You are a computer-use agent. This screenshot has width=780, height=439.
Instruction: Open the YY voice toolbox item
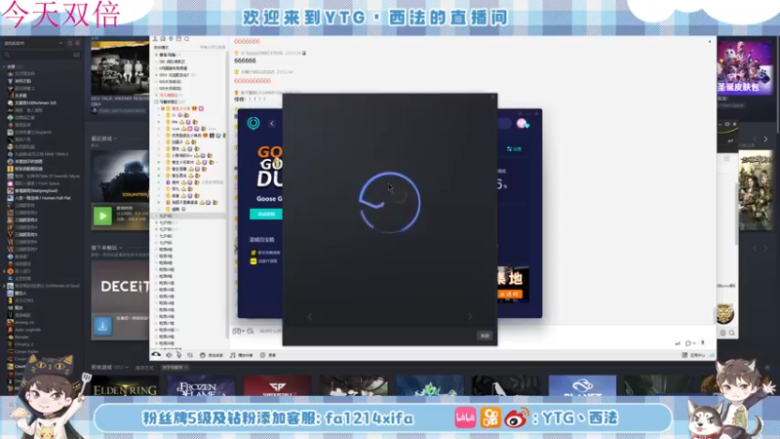tap(264, 260)
